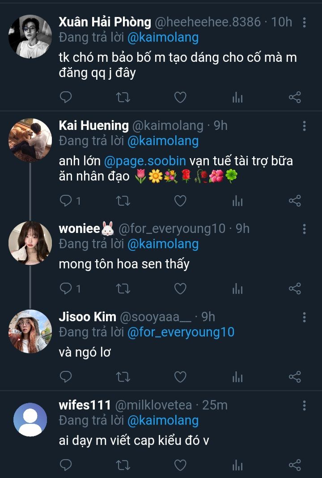Open the Kai Huening display name
The height and width of the screenshot is (478, 322).
(x=93, y=126)
